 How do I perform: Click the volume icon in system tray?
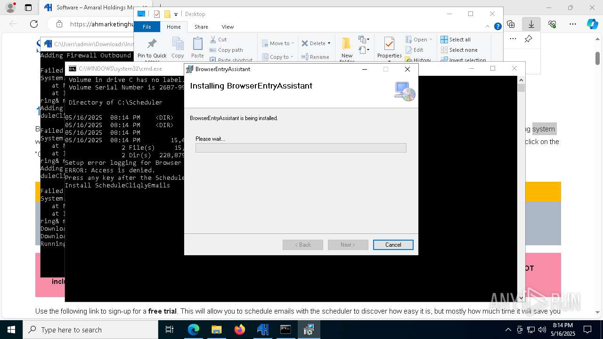point(542,330)
